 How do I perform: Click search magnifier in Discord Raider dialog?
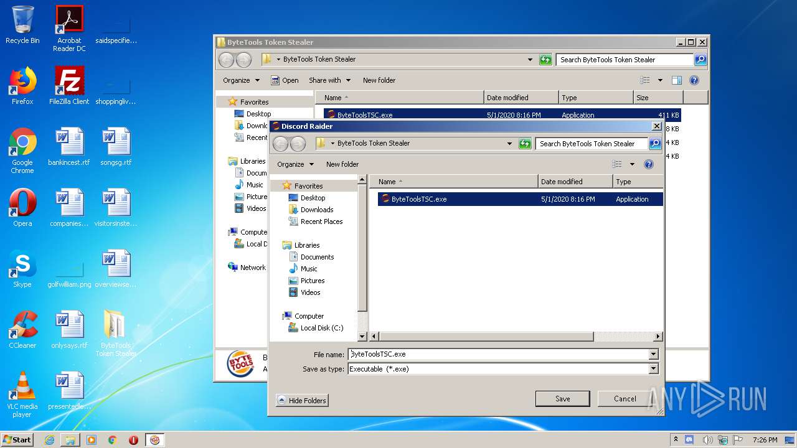(654, 144)
